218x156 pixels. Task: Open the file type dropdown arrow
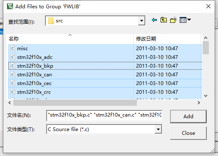pyautogui.click(x=158, y=129)
